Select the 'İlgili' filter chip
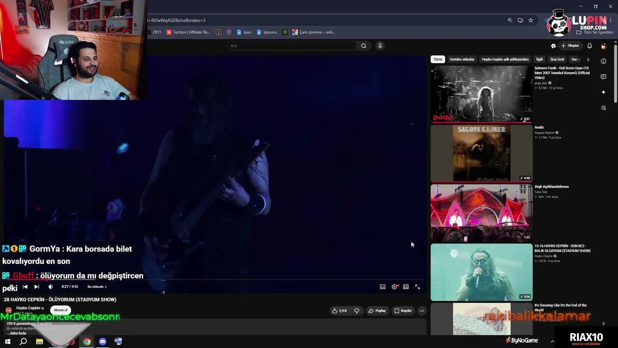 click(539, 59)
